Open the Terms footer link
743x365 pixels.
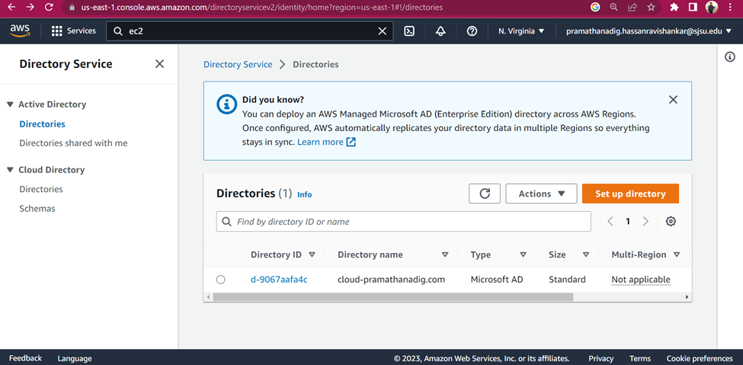(x=640, y=358)
